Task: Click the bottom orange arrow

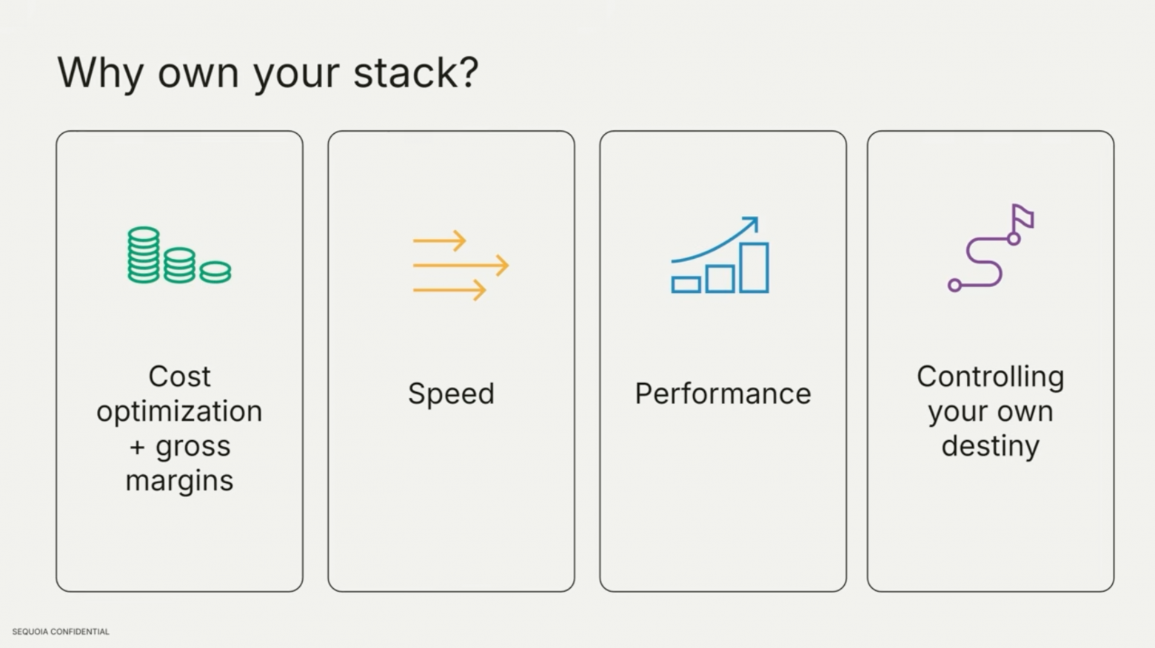Action: click(449, 290)
